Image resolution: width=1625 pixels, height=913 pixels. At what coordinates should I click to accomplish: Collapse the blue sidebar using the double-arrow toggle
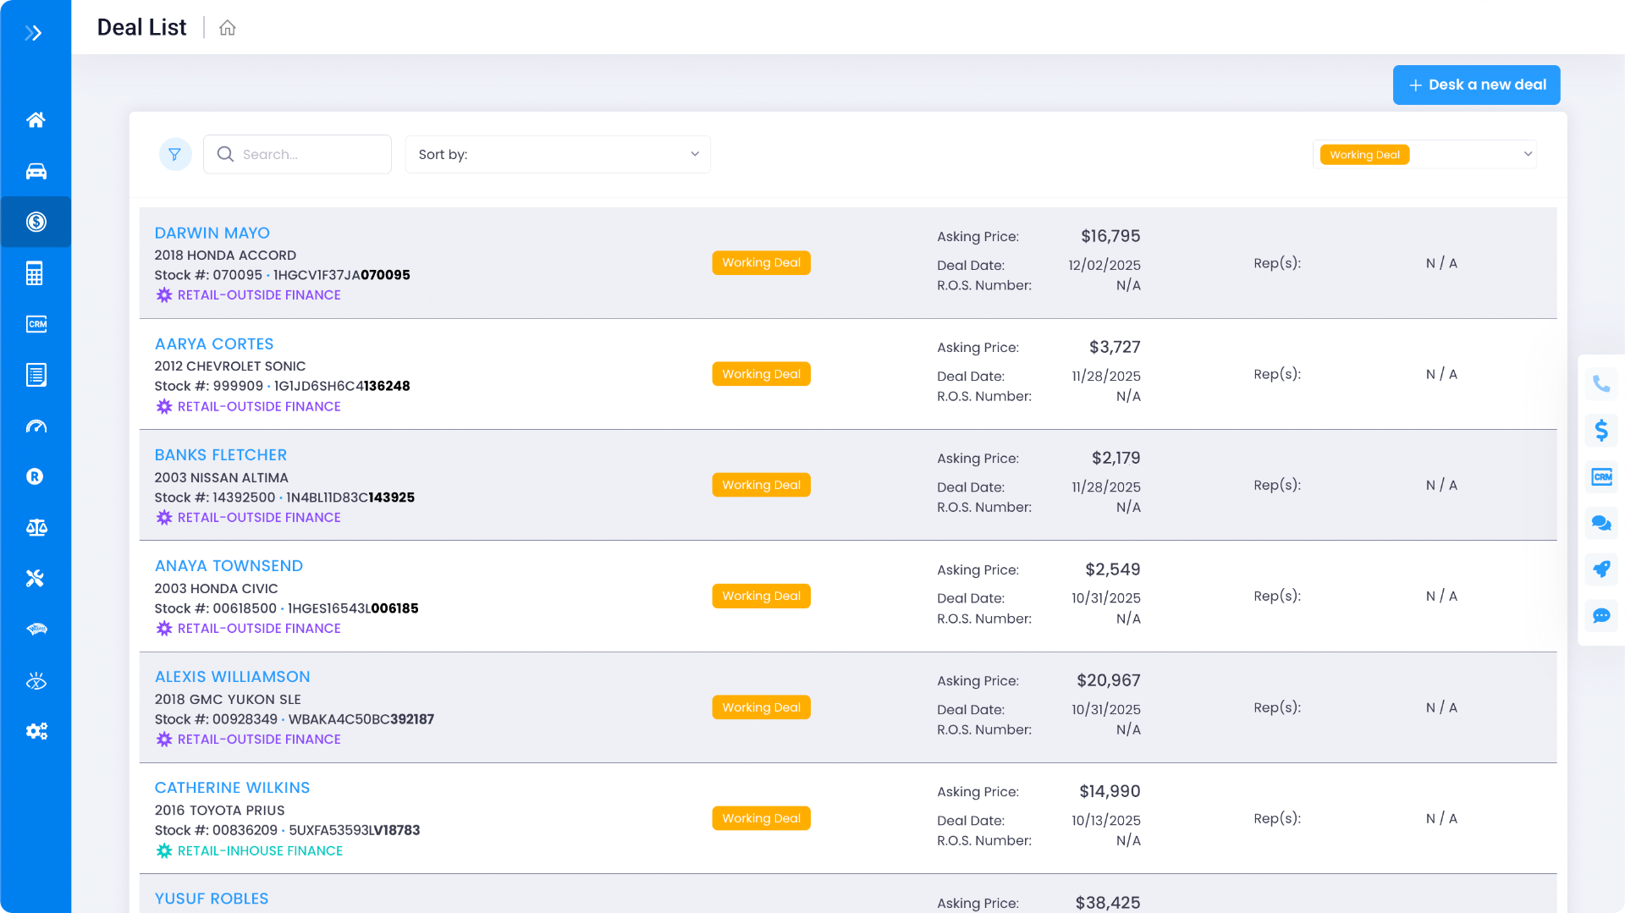(x=32, y=32)
